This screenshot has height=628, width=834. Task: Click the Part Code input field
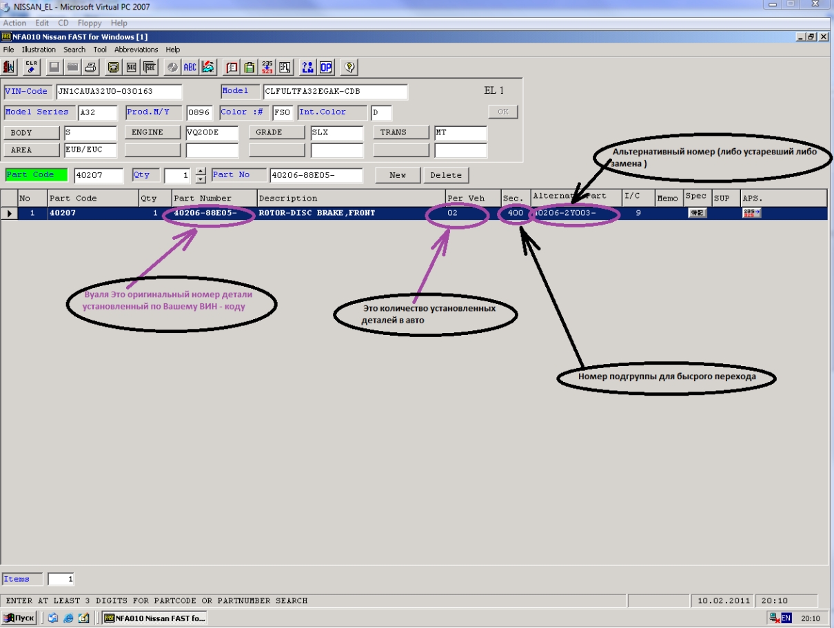pyautogui.click(x=98, y=175)
